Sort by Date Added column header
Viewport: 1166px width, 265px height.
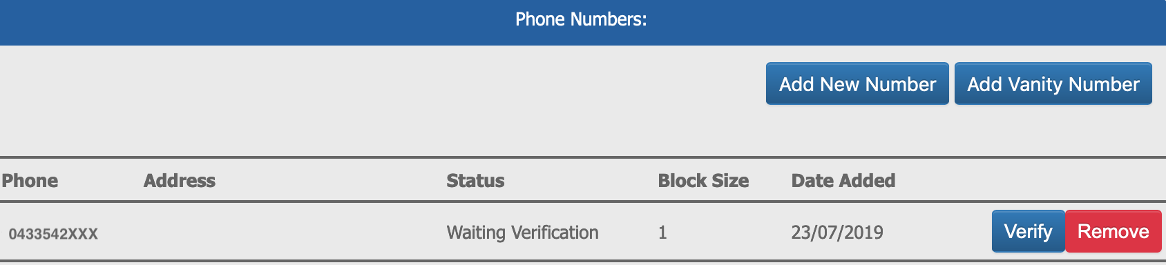click(843, 181)
